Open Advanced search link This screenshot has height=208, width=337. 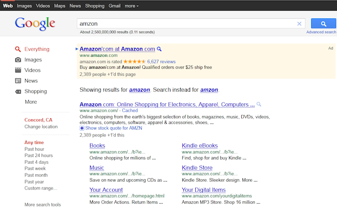[321, 32]
